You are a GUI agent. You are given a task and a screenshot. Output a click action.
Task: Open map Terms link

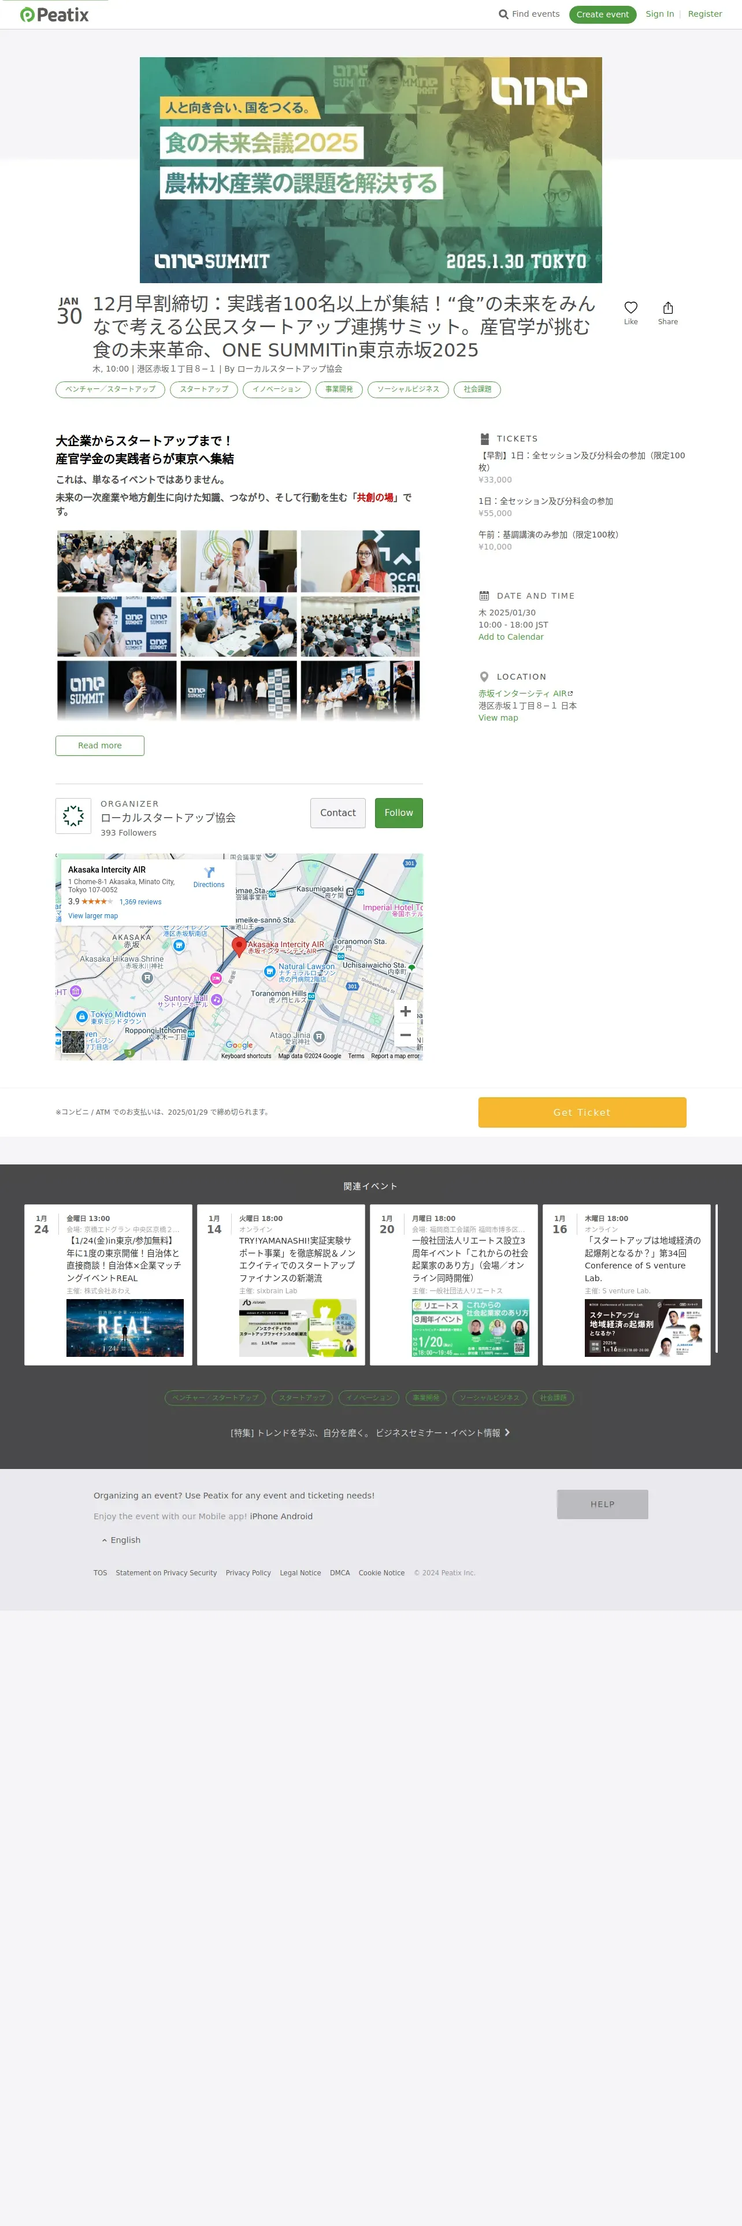pos(356,1056)
